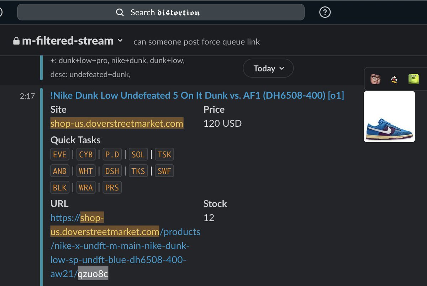
Task: Click the lock icon beside m-filtered-stream
Action: pos(16,41)
